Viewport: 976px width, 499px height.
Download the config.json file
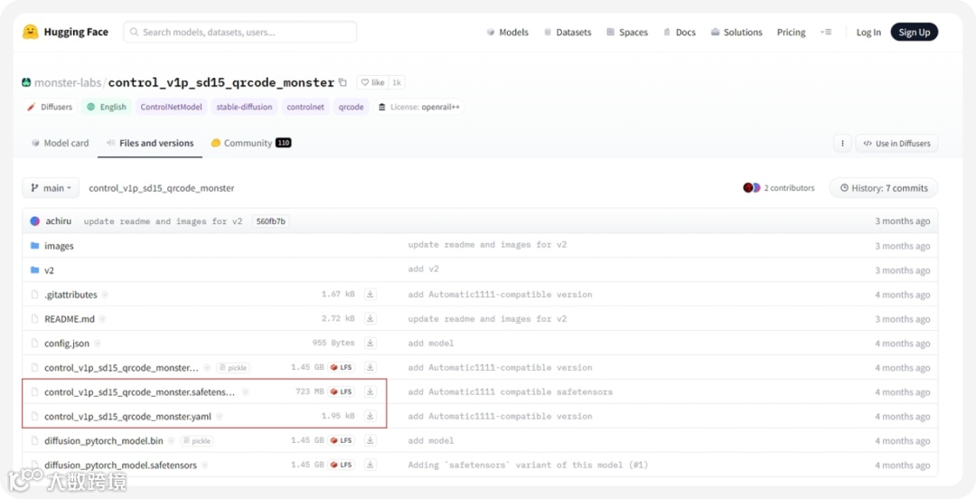(x=371, y=343)
